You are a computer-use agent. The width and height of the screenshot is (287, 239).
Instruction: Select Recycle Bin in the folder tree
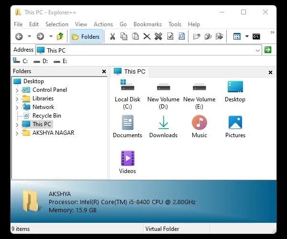[42, 116]
